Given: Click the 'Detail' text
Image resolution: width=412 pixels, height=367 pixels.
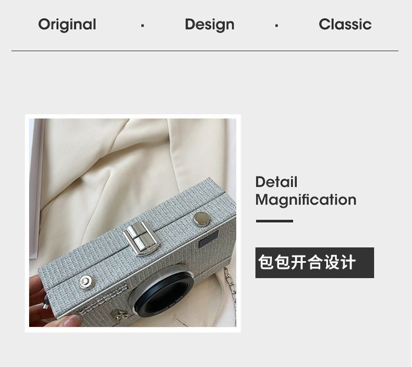Looking at the screenshot, I should point(276,182).
